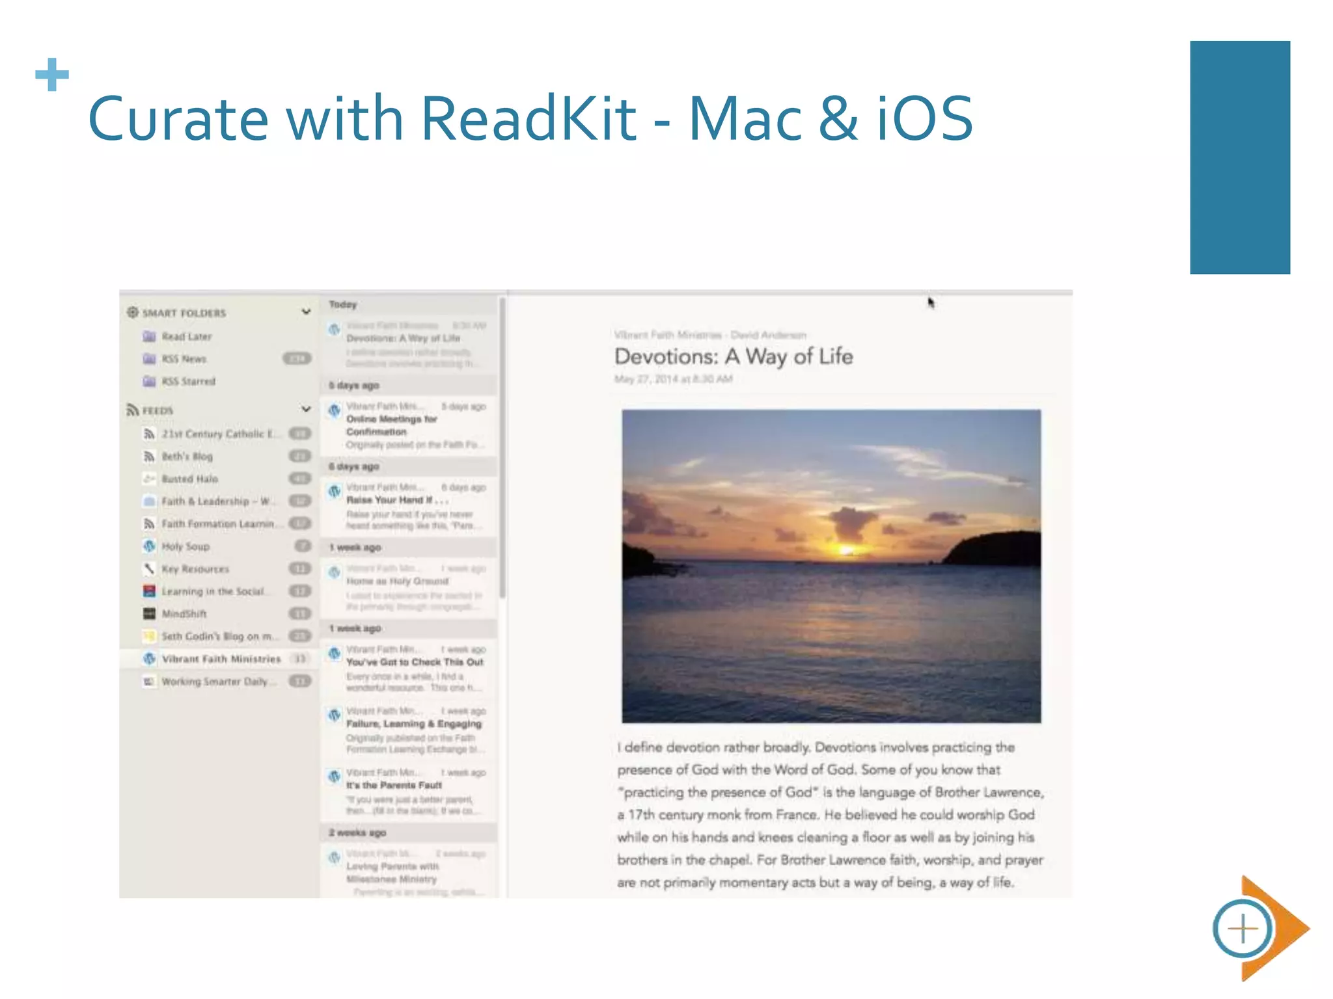Click the Key Resources feed icon
Viewport: 1333px width, 999px height.
pos(149,568)
